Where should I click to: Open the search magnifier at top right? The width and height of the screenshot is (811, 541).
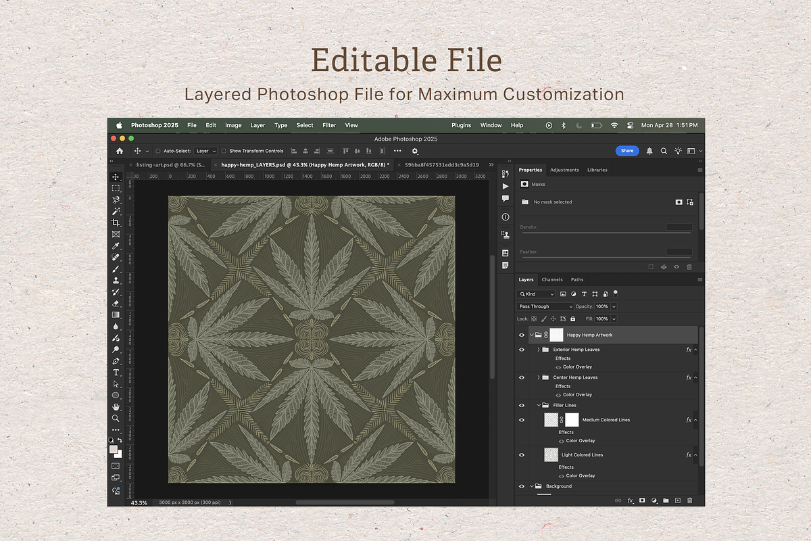(664, 151)
